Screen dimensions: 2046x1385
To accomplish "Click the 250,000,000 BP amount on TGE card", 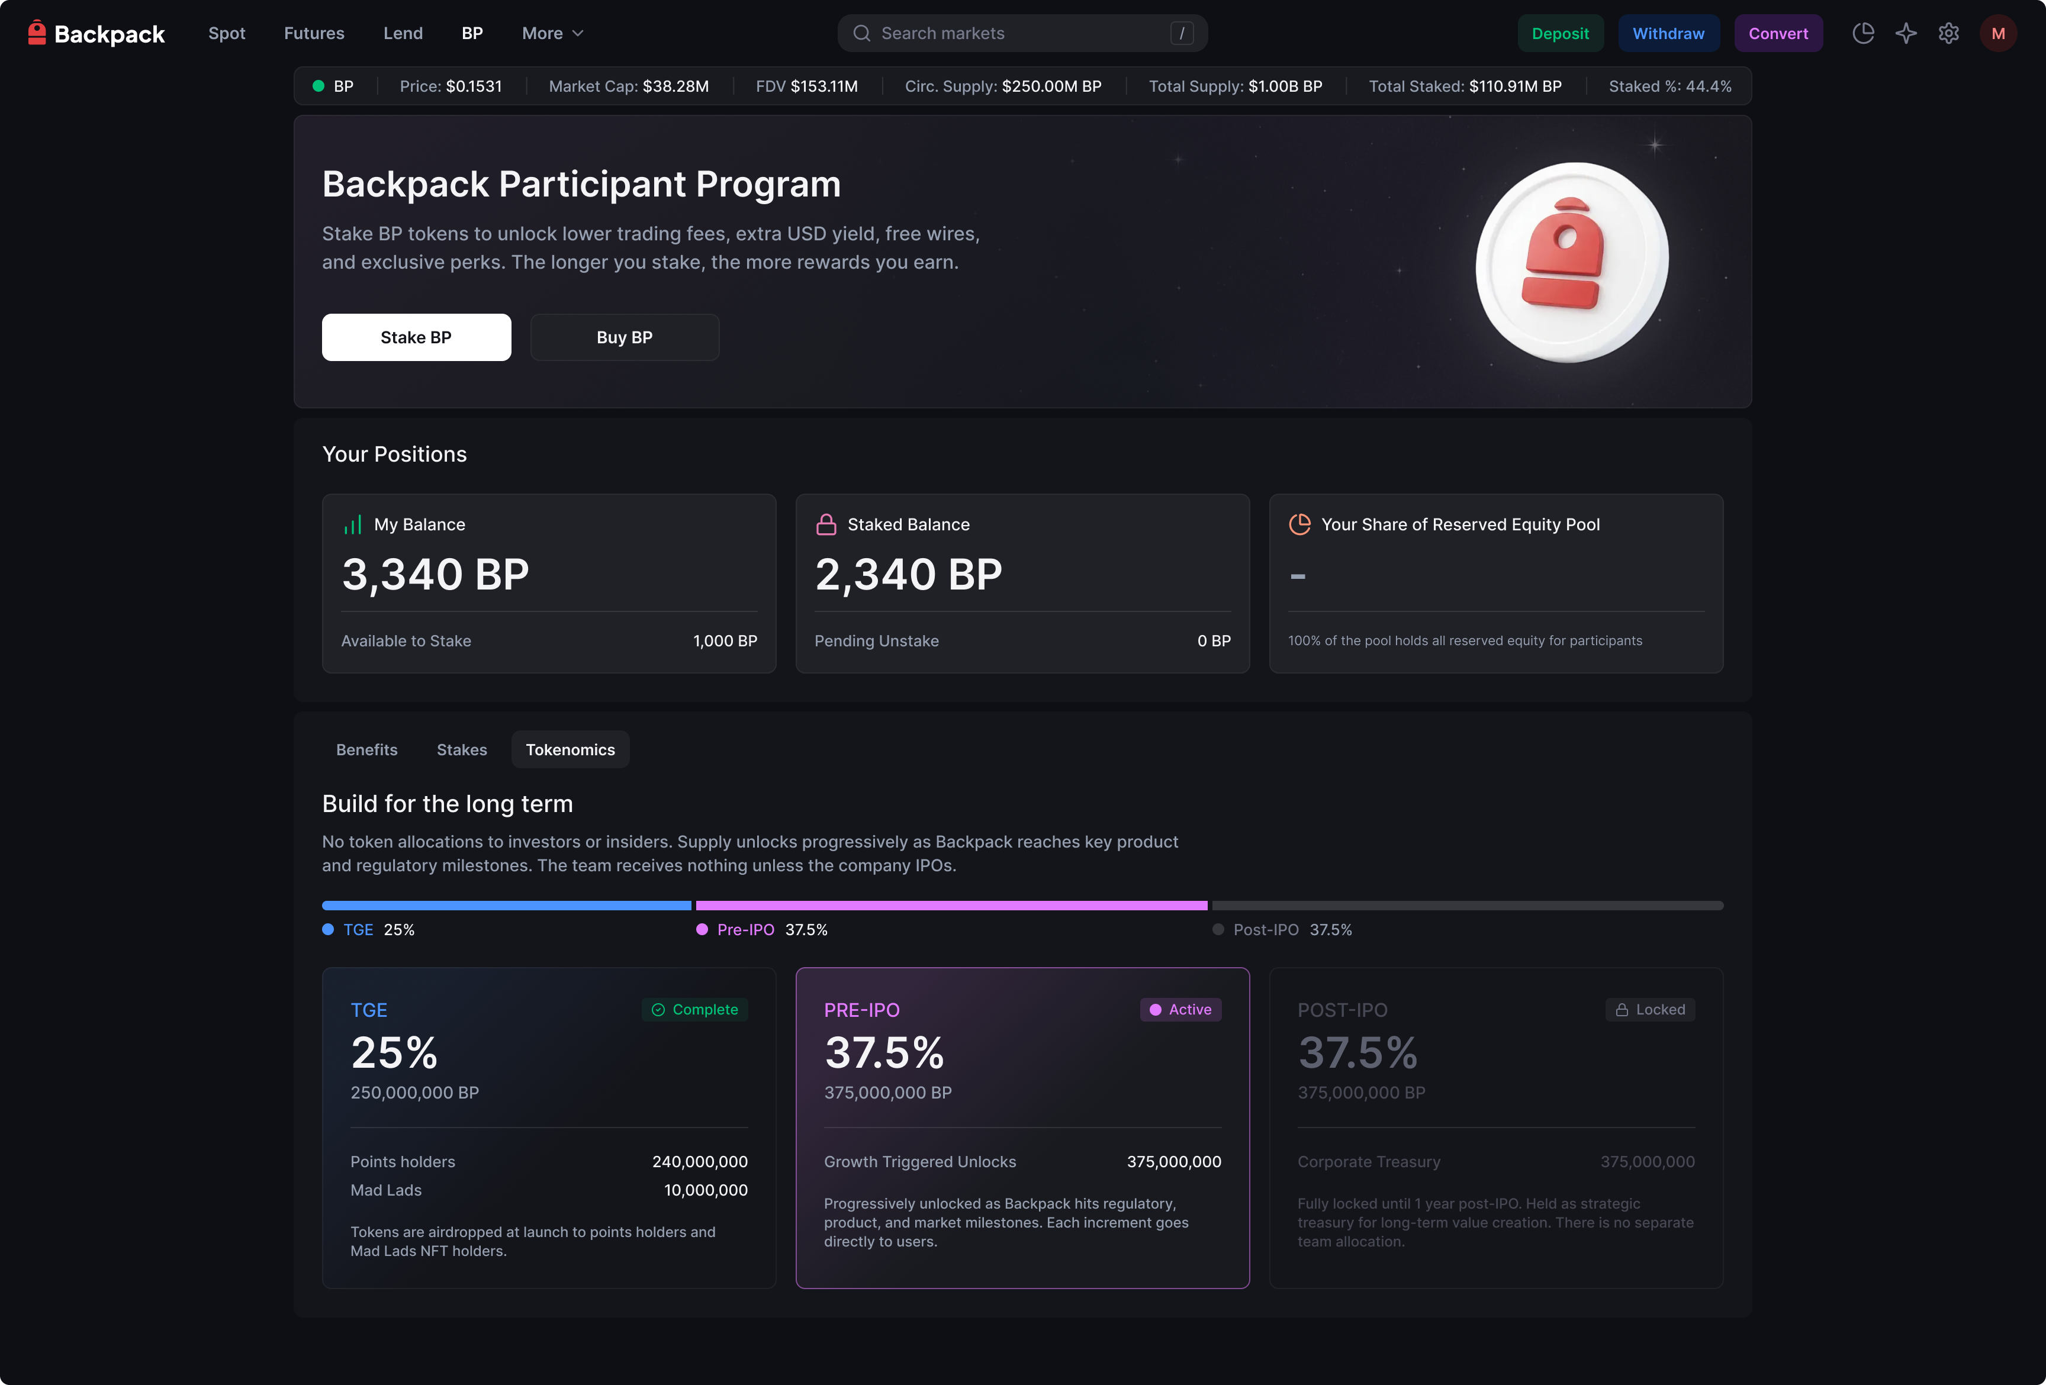I will (414, 1092).
